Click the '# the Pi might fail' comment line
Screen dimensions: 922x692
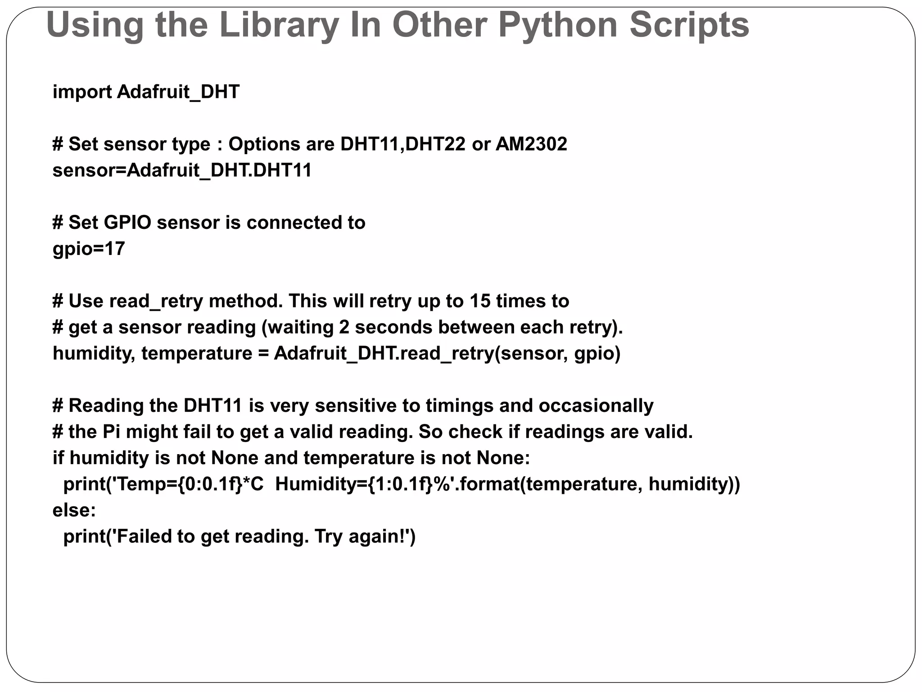coord(373,432)
